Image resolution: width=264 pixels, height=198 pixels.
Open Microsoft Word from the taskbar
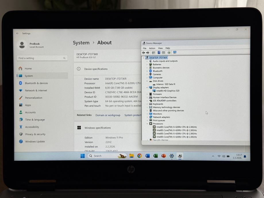point(147,156)
